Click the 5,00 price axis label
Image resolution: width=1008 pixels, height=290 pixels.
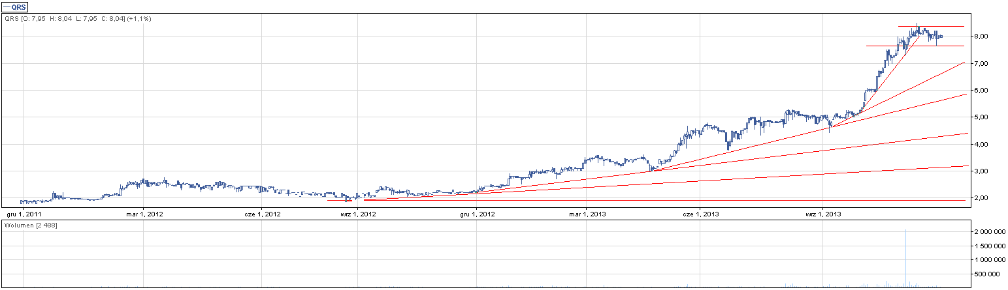click(980, 117)
